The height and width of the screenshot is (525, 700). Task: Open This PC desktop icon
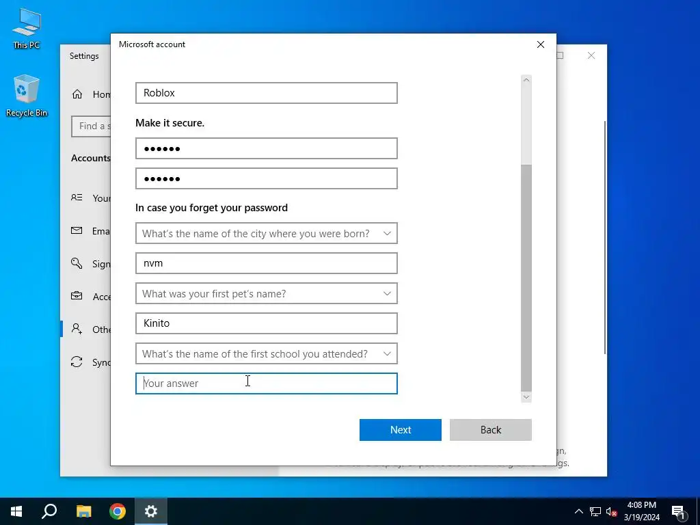(x=27, y=29)
